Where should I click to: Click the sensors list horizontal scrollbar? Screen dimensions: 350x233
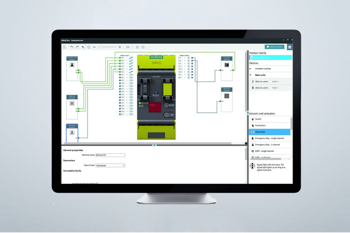[266, 159]
